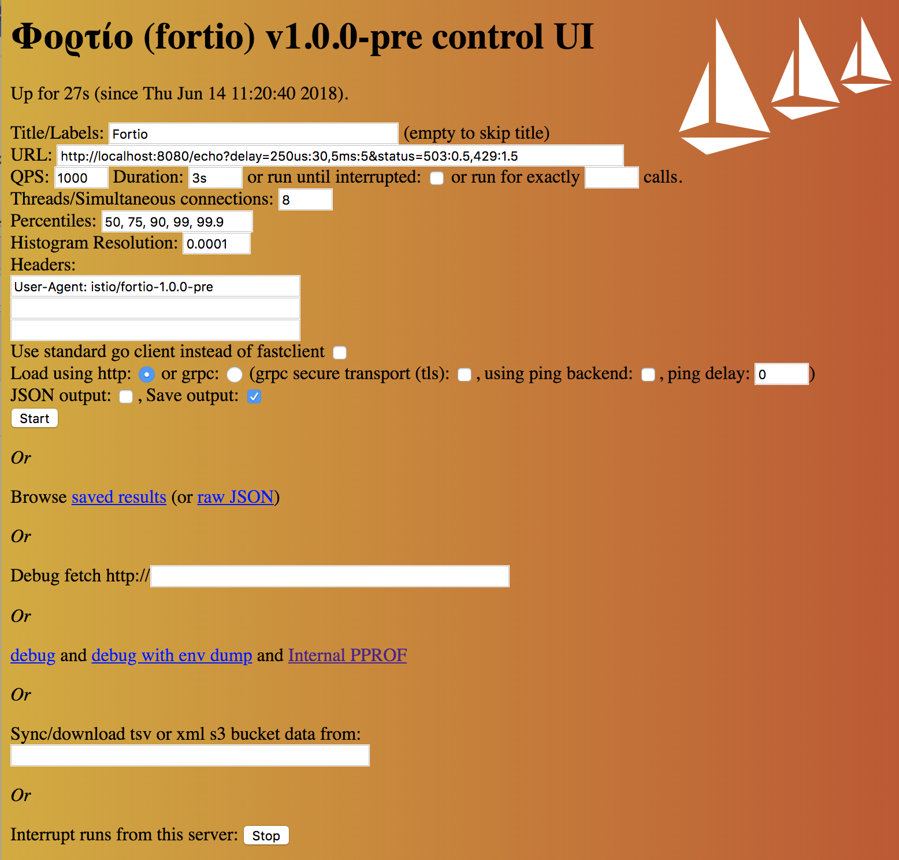Click the Stop button to interrupt runs

[266, 836]
